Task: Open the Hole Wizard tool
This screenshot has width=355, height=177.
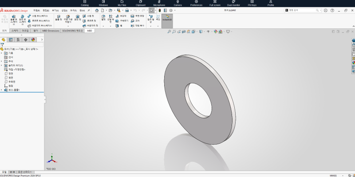Action: pos(68,19)
